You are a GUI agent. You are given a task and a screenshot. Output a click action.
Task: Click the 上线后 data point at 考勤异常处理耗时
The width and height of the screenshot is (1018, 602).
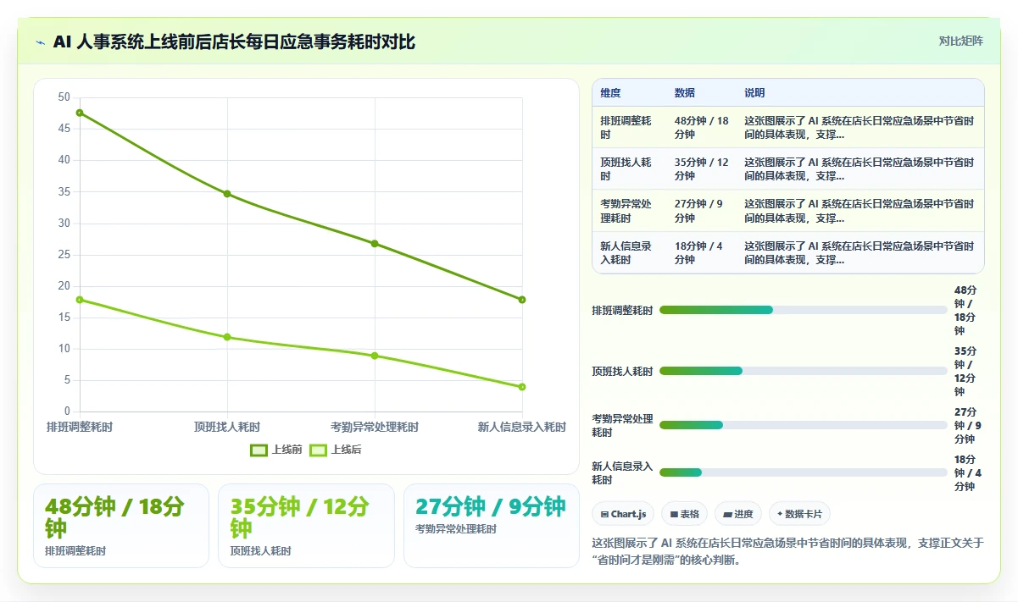pyautogui.click(x=375, y=356)
